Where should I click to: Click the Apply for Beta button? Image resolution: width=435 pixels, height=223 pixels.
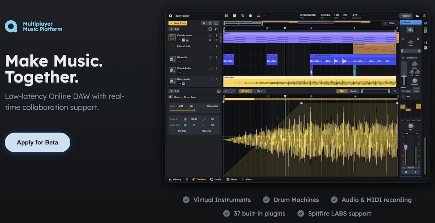37,142
